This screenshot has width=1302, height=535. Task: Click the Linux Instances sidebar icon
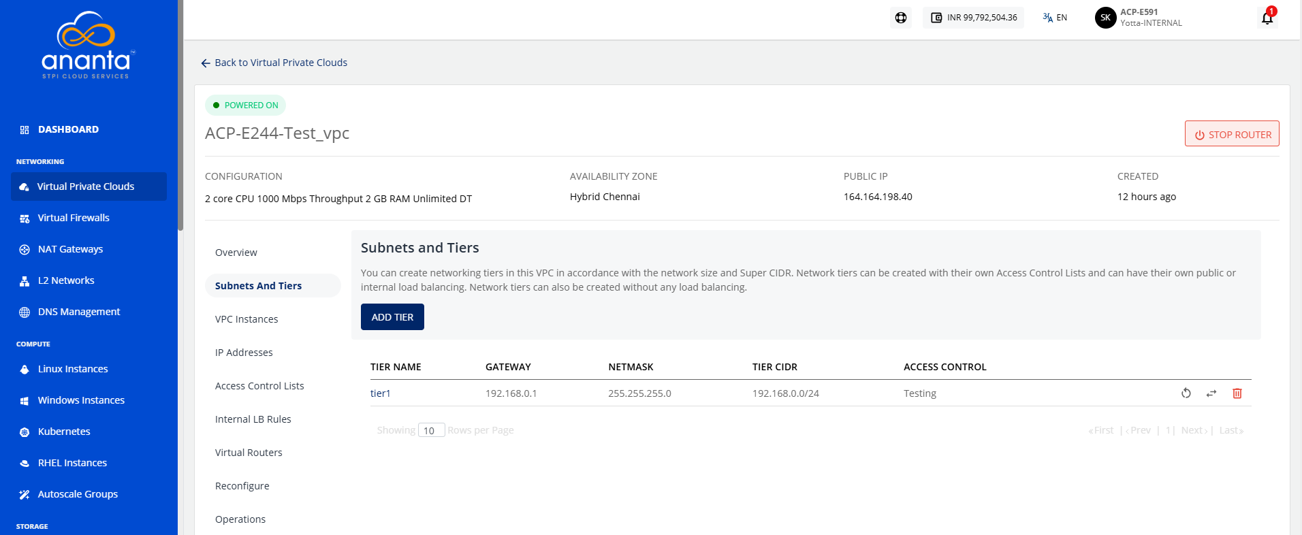[x=25, y=369]
